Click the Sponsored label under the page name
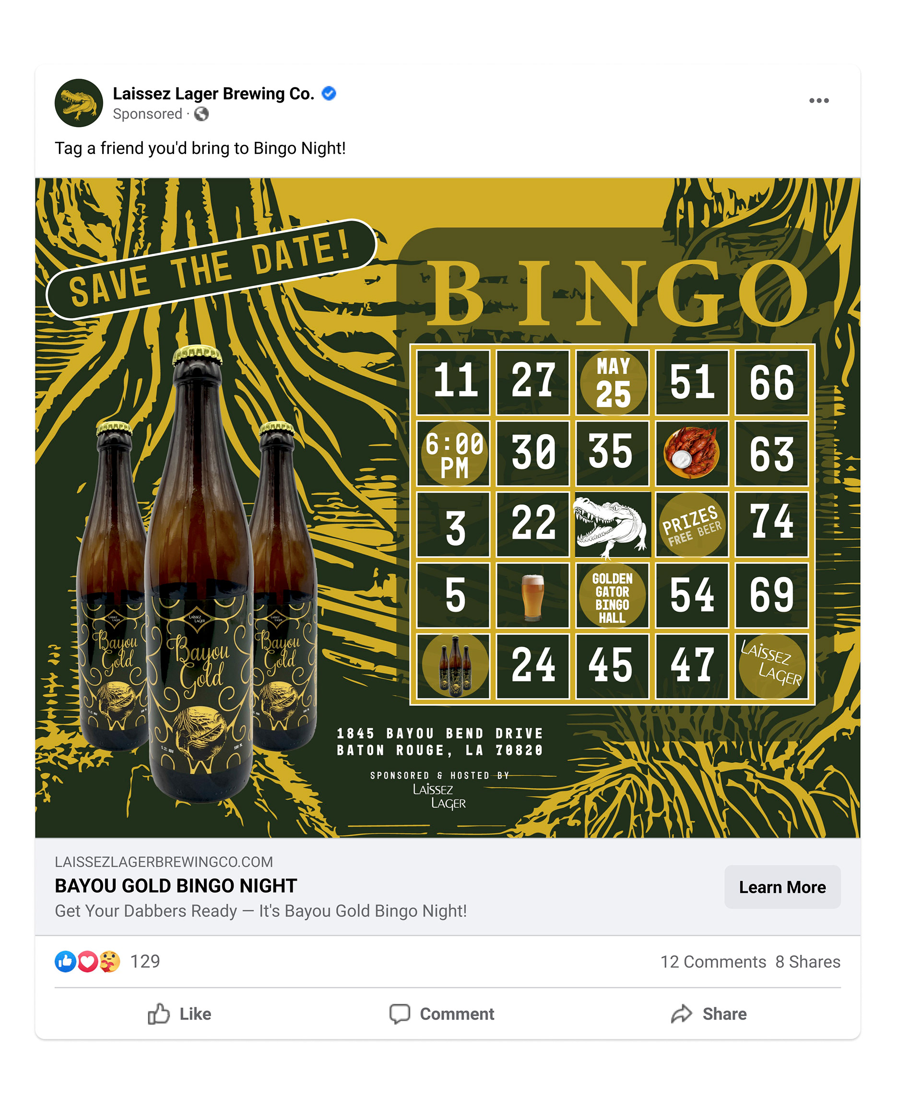The image size is (921, 1101). [x=147, y=114]
